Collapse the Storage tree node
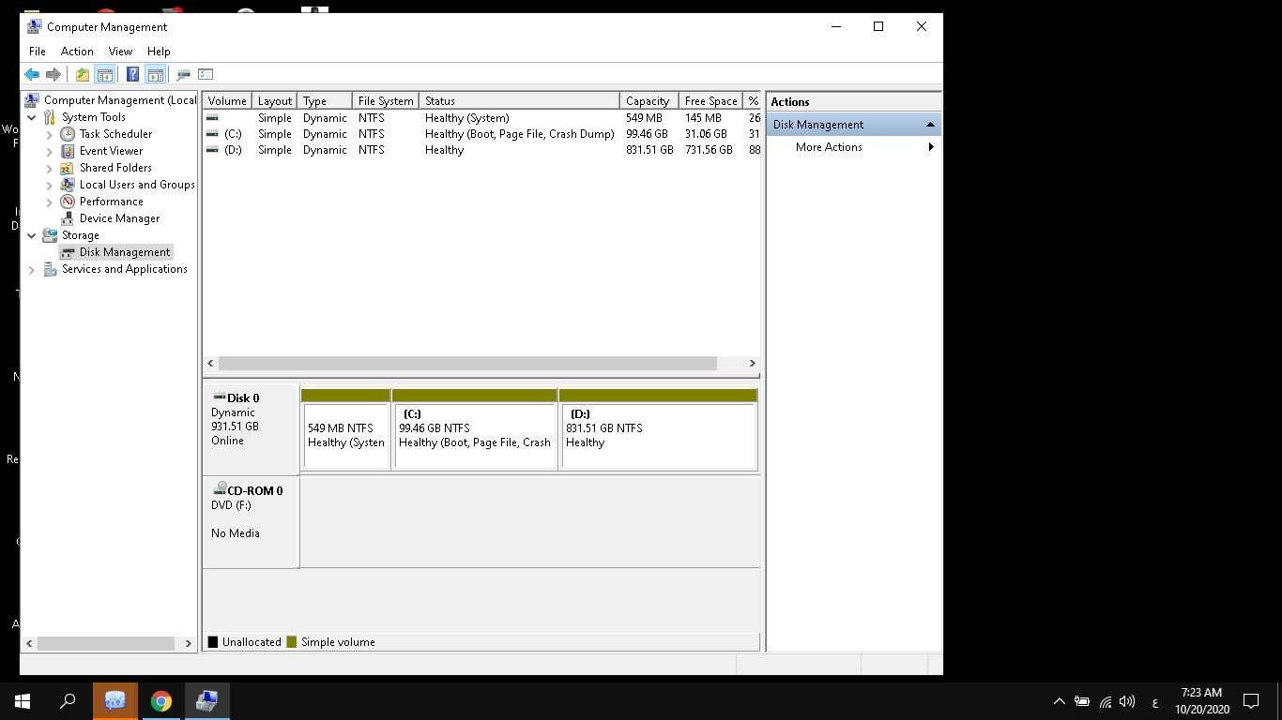 pos(32,235)
